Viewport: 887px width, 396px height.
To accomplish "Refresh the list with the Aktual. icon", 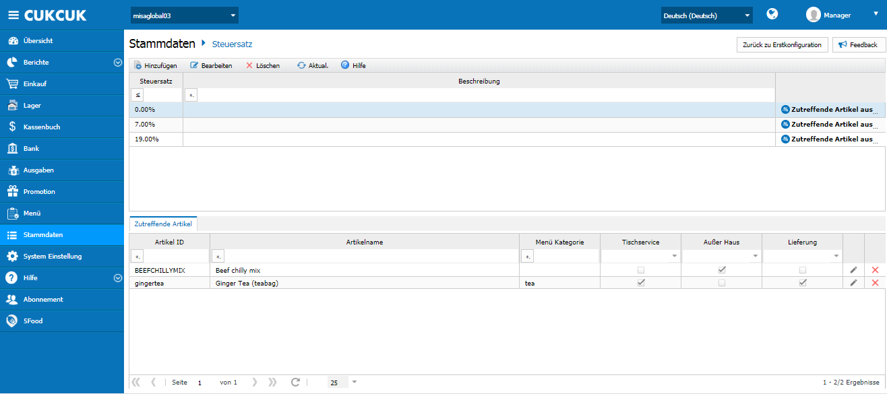I will 301,65.
